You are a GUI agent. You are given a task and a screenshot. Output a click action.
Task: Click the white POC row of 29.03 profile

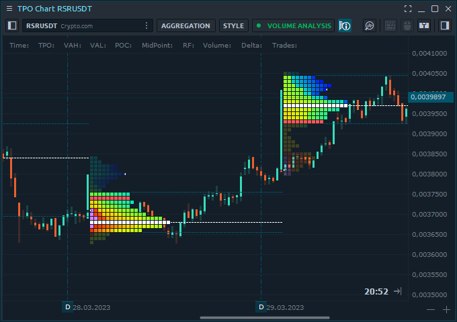(x=316, y=105)
